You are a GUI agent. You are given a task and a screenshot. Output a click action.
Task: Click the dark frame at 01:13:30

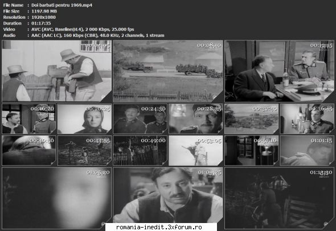click(279, 198)
